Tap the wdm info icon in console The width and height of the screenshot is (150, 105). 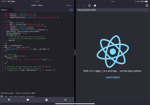2,96
